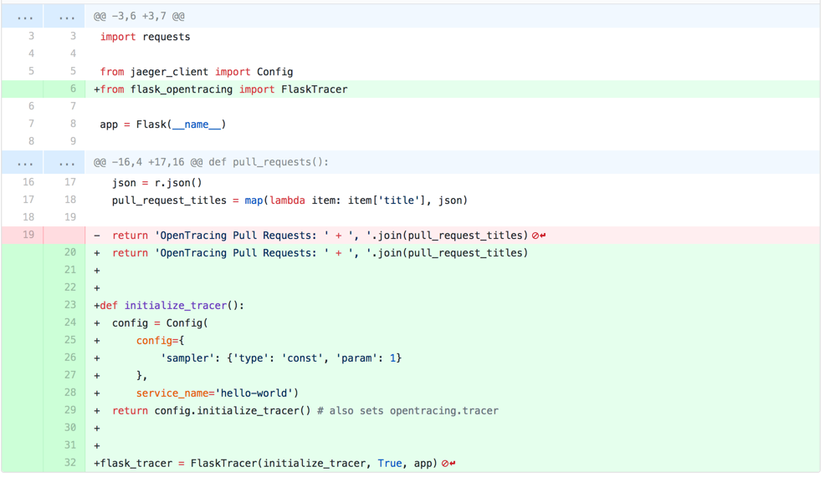Image resolution: width=825 pixels, height=477 pixels.
Task: Click the pull_request_titles map lambda line
Action: [290, 200]
